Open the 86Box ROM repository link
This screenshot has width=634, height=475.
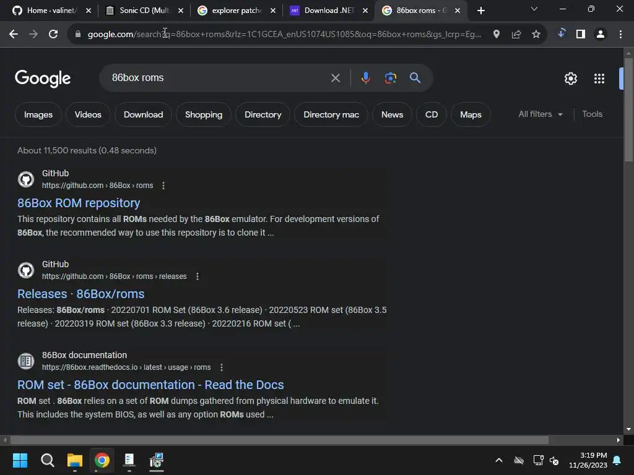79,203
